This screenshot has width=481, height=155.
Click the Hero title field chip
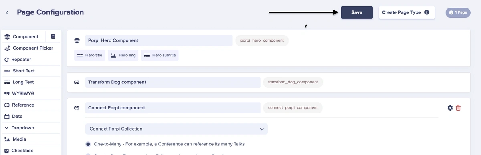click(x=90, y=55)
